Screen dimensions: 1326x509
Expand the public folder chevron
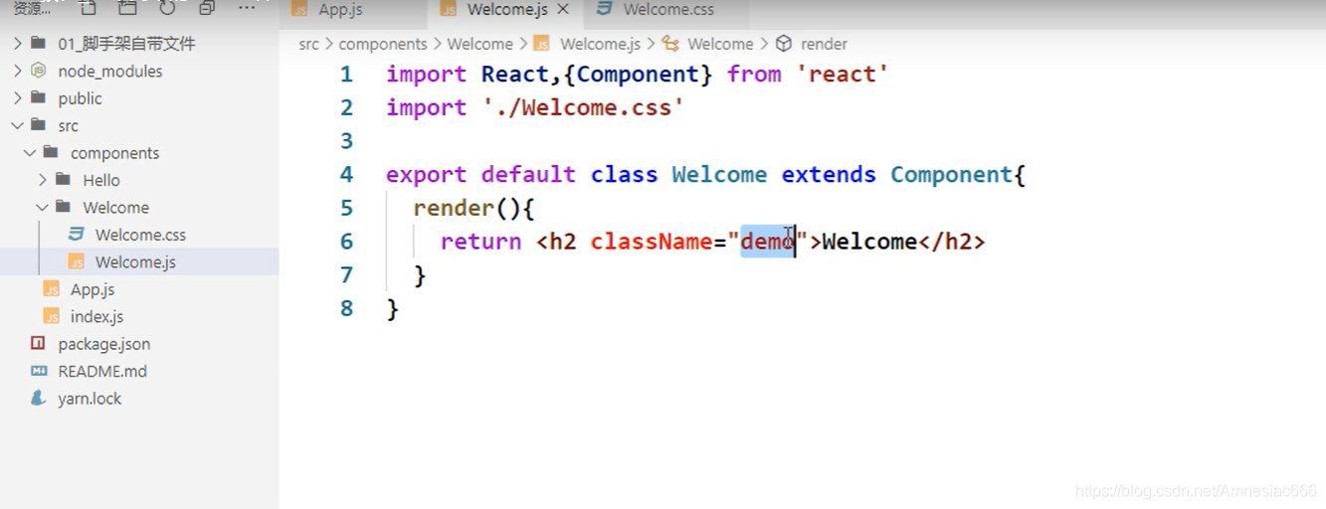17,98
